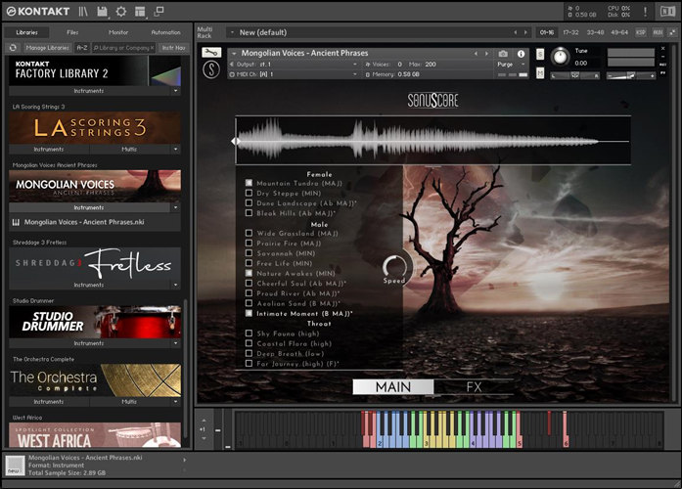Screen dimensions: 682x489
Task: Open the Multi Rack preset dropdown
Action: coord(233,31)
